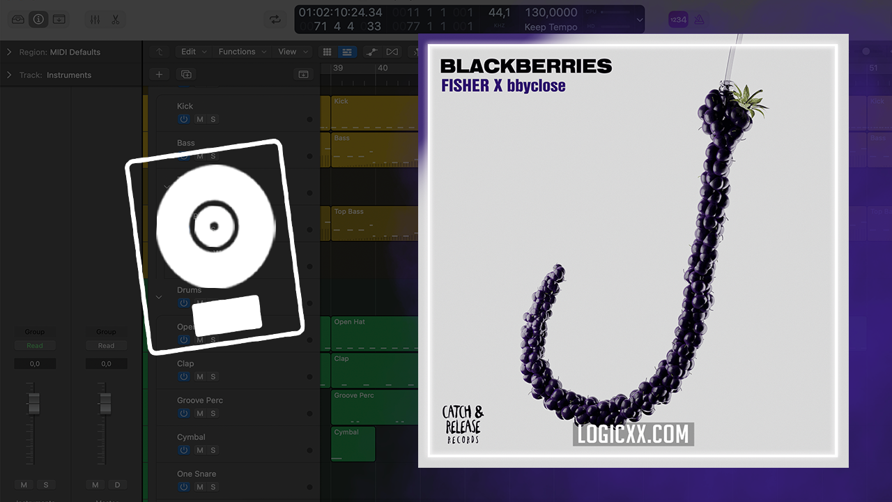Open the Keep Tempo mode menu

pos(551,27)
